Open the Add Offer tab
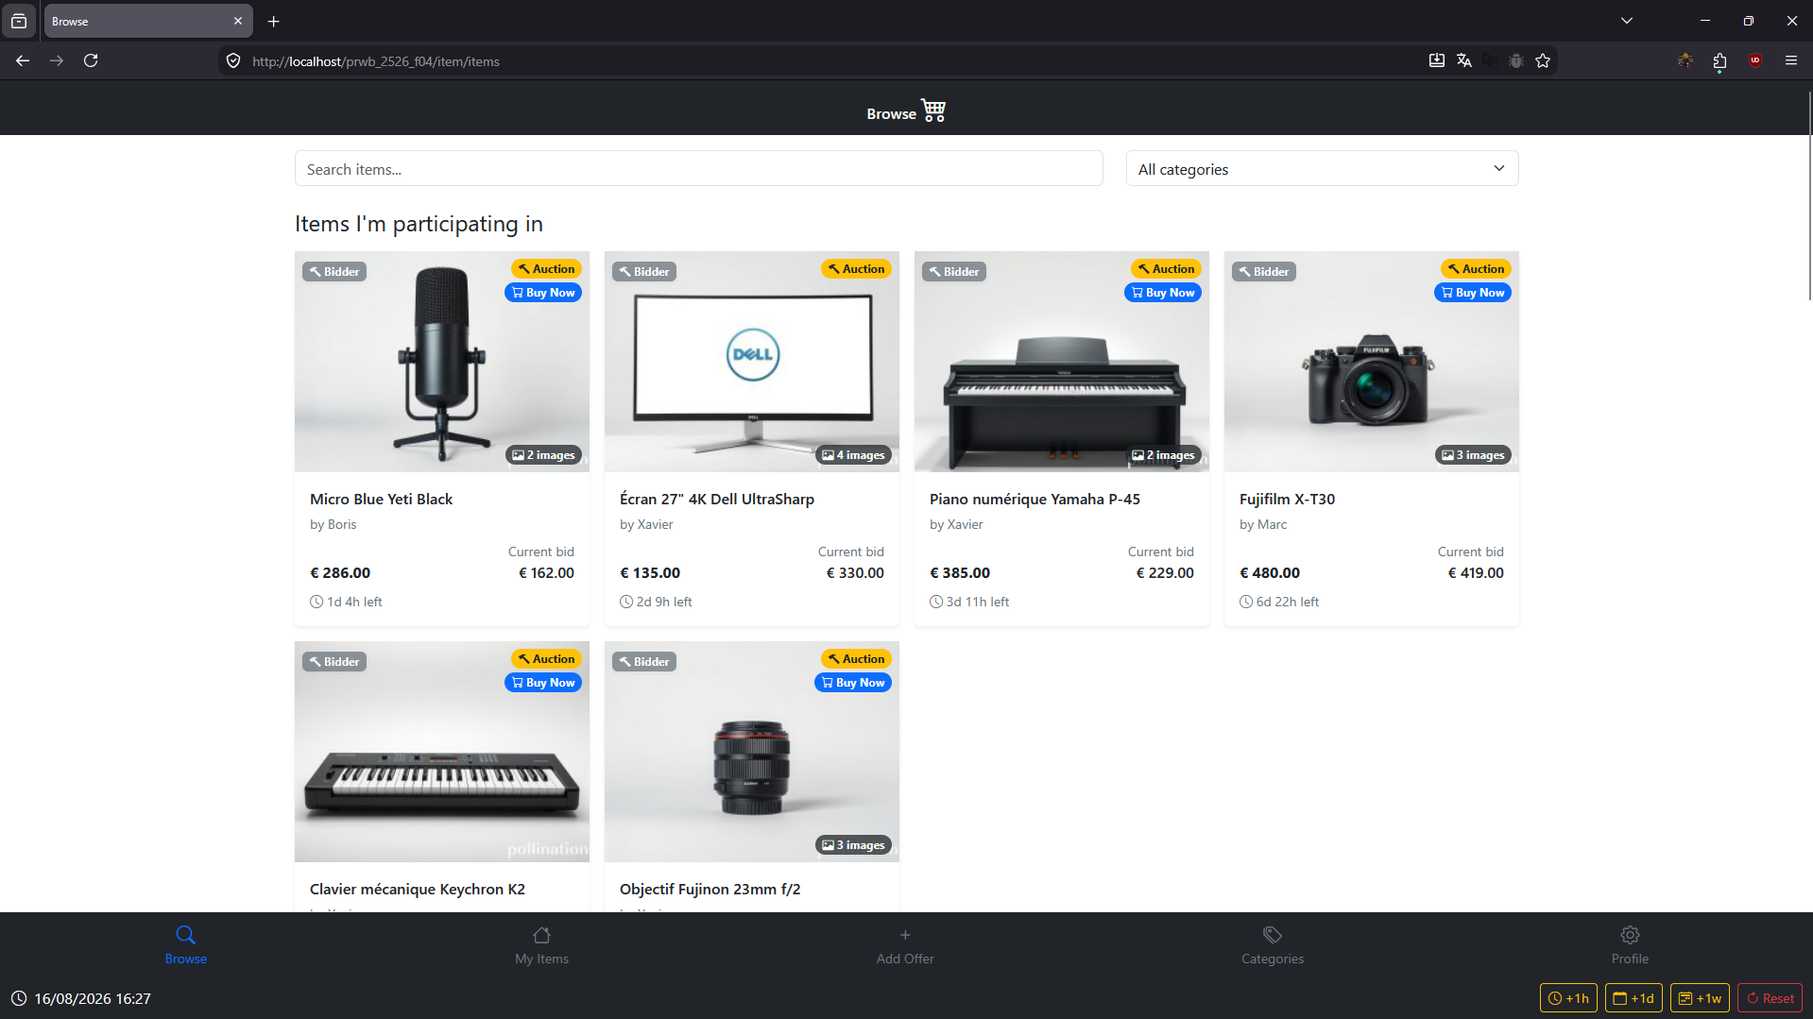 coord(905,945)
